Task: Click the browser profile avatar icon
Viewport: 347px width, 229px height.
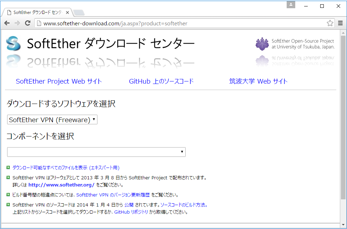Action: click(290, 4)
